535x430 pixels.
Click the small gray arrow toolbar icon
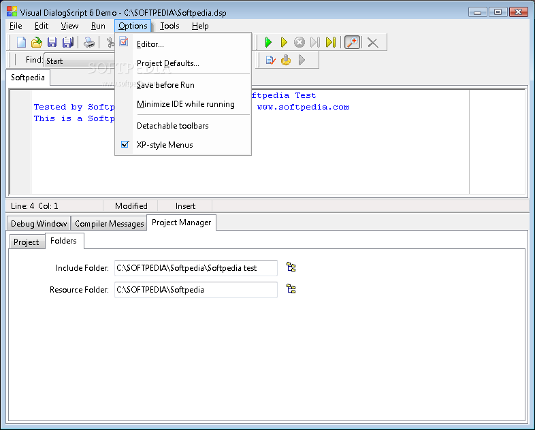tap(302, 61)
